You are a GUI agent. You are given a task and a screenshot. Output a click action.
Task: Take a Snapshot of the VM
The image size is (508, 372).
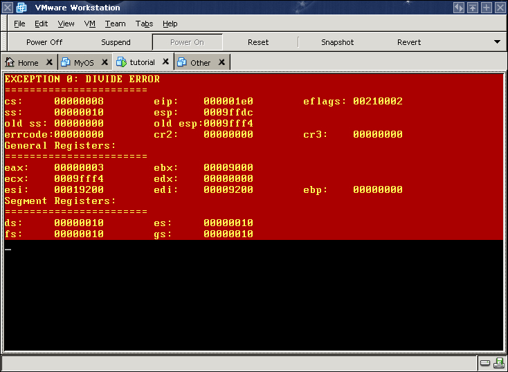coord(337,42)
